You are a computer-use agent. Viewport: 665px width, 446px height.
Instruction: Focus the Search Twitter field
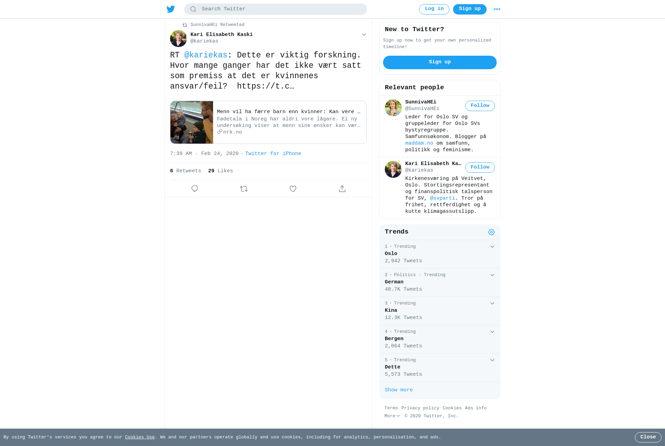click(275, 9)
